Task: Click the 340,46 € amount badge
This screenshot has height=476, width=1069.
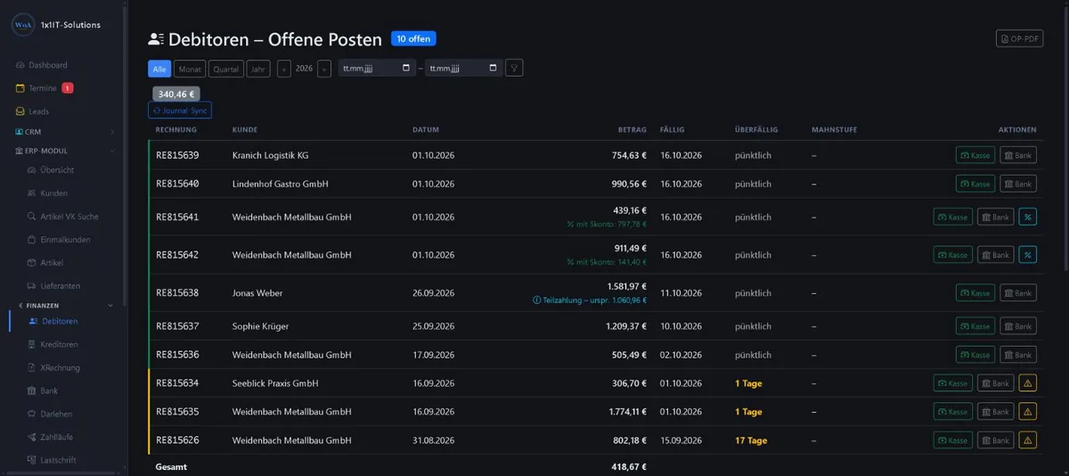Action: (176, 93)
